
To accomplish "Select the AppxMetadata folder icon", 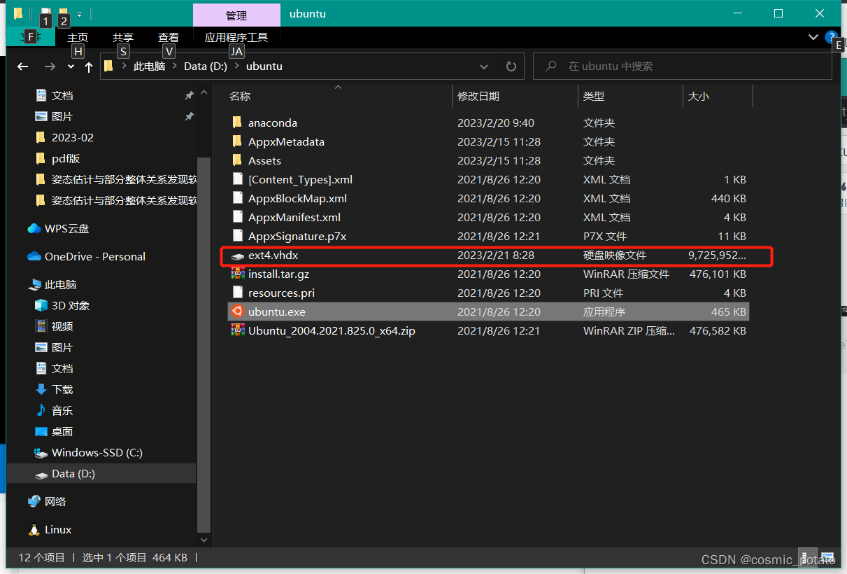I will pyautogui.click(x=237, y=141).
